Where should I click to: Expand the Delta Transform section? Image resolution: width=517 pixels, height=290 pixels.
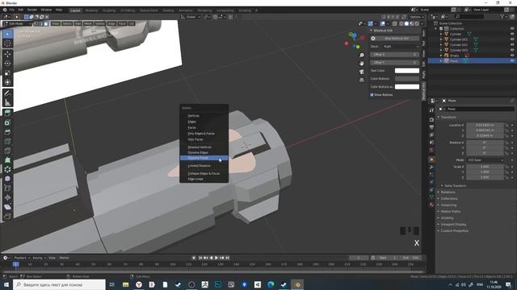click(x=455, y=186)
